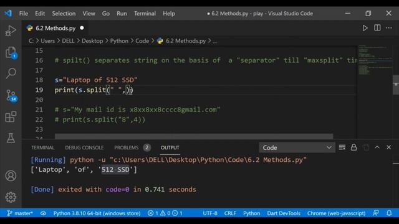This screenshot has height=224, width=399.
Task: Click the master branch in status bar
Action: coord(20,213)
